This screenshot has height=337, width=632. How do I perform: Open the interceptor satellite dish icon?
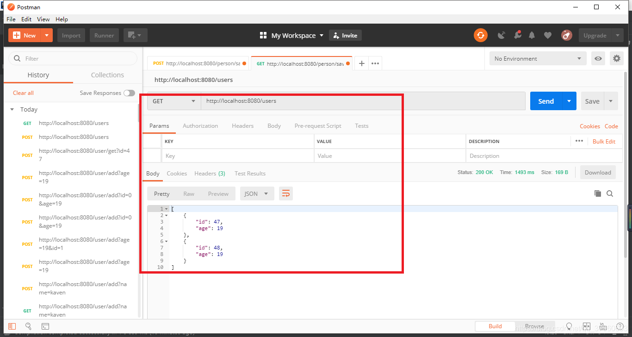[502, 35]
